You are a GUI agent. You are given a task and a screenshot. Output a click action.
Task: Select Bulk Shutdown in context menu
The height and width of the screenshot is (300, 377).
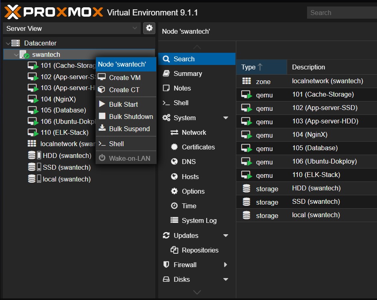(x=126, y=117)
